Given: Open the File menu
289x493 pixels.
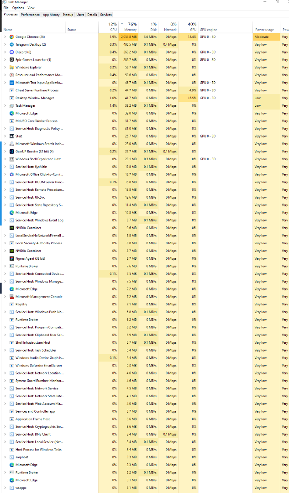Looking at the screenshot, I should click(x=6, y=8).
